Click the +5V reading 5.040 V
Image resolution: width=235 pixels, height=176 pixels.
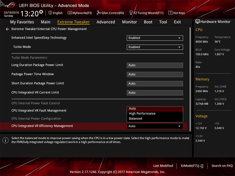[219, 128]
